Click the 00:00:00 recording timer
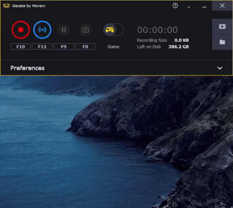Image resolution: width=233 pixels, height=208 pixels. [x=158, y=30]
